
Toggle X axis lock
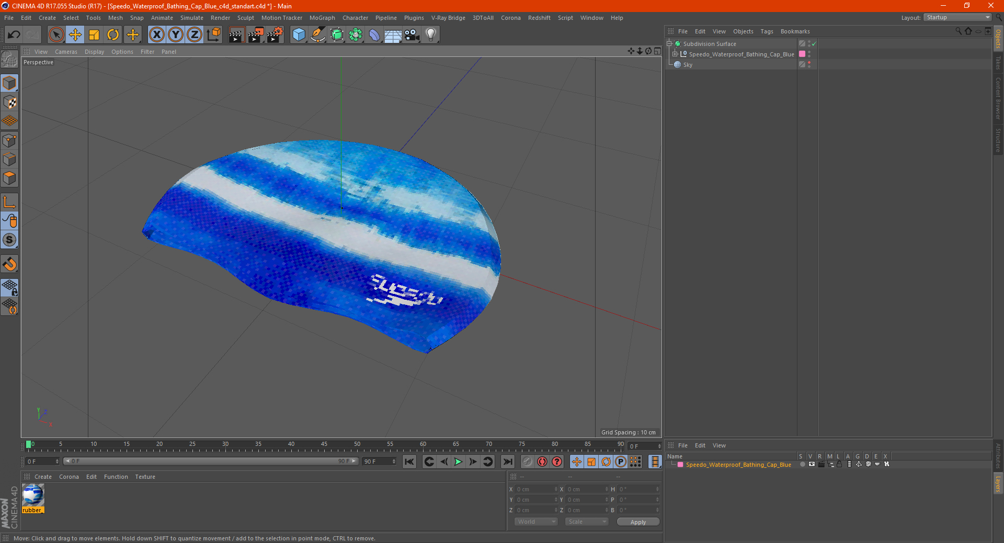[156, 35]
